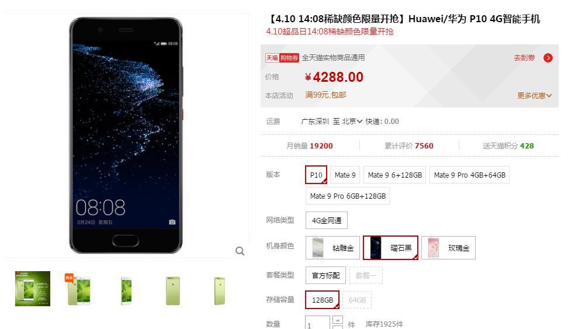Click the red arrow icon beside 去刮券
The height and width of the screenshot is (329, 568).
(548, 58)
